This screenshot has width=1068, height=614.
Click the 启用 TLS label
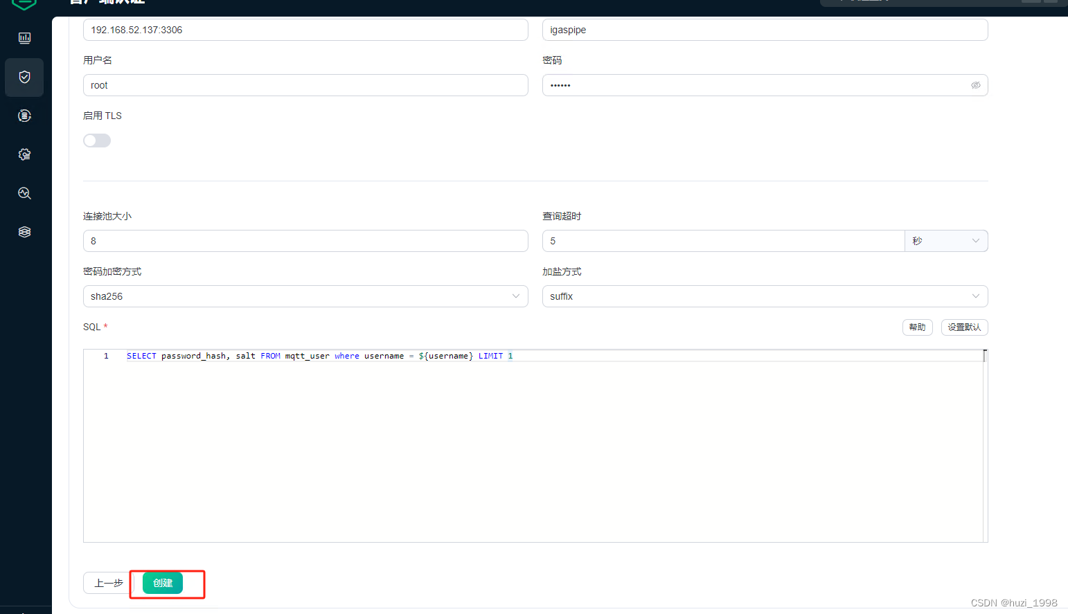(x=103, y=116)
